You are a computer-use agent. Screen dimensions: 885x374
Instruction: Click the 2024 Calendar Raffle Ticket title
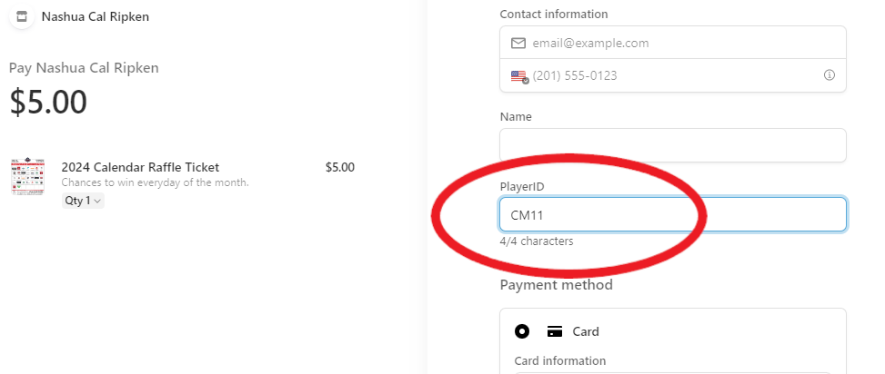(x=140, y=167)
